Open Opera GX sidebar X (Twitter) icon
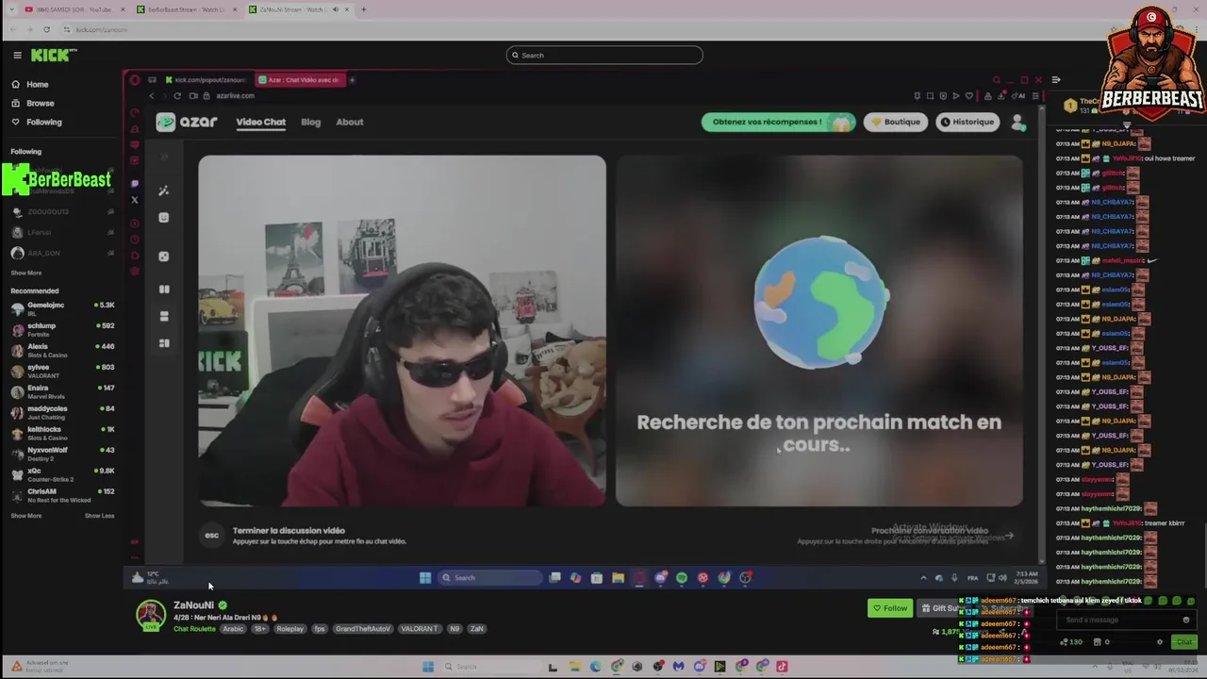Image resolution: width=1207 pixels, height=679 pixels. click(x=135, y=200)
